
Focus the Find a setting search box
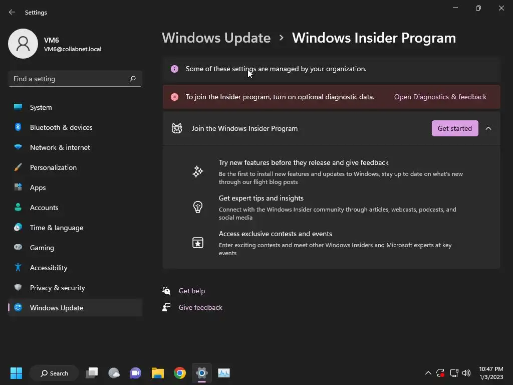(75, 79)
